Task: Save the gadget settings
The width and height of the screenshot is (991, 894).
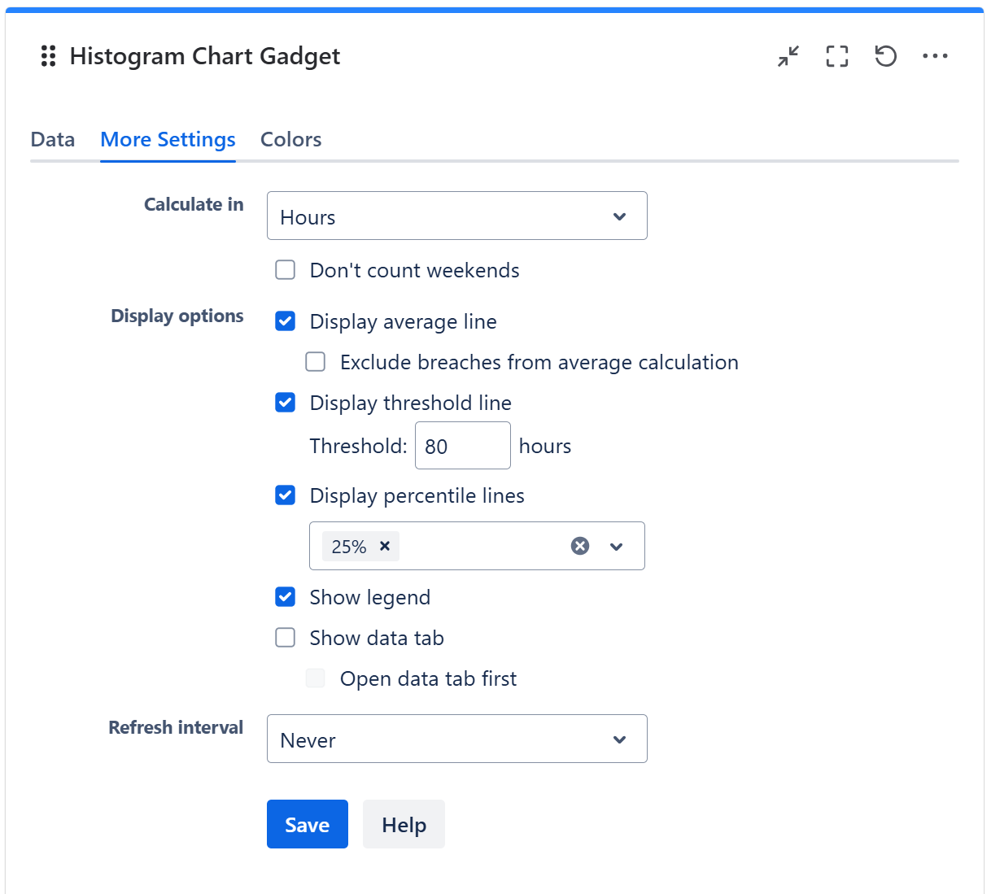Action: 308,825
